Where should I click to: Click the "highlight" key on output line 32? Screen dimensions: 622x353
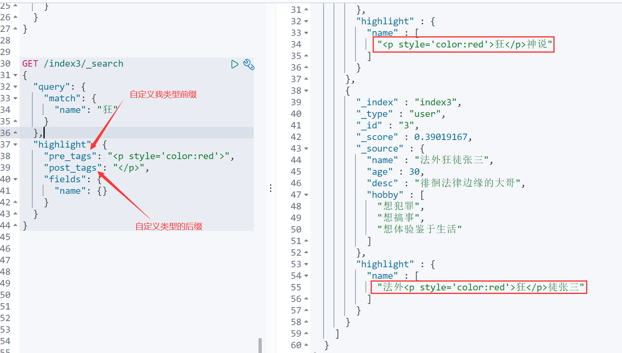click(x=385, y=21)
